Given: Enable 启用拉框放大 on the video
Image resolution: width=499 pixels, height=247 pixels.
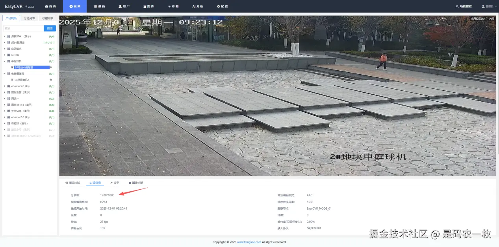Looking at the screenshot, I should pyautogui.click(x=479, y=18).
